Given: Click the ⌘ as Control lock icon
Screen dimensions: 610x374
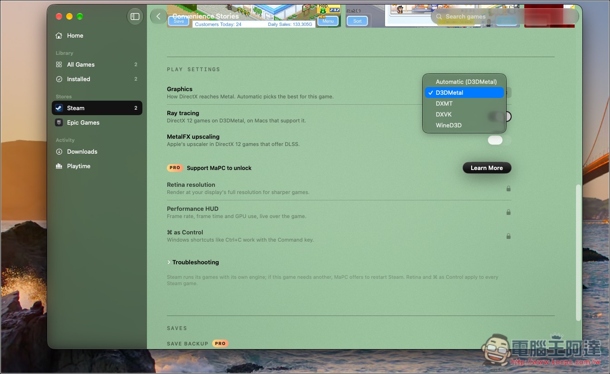Looking at the screenshot, I should 508,236.
